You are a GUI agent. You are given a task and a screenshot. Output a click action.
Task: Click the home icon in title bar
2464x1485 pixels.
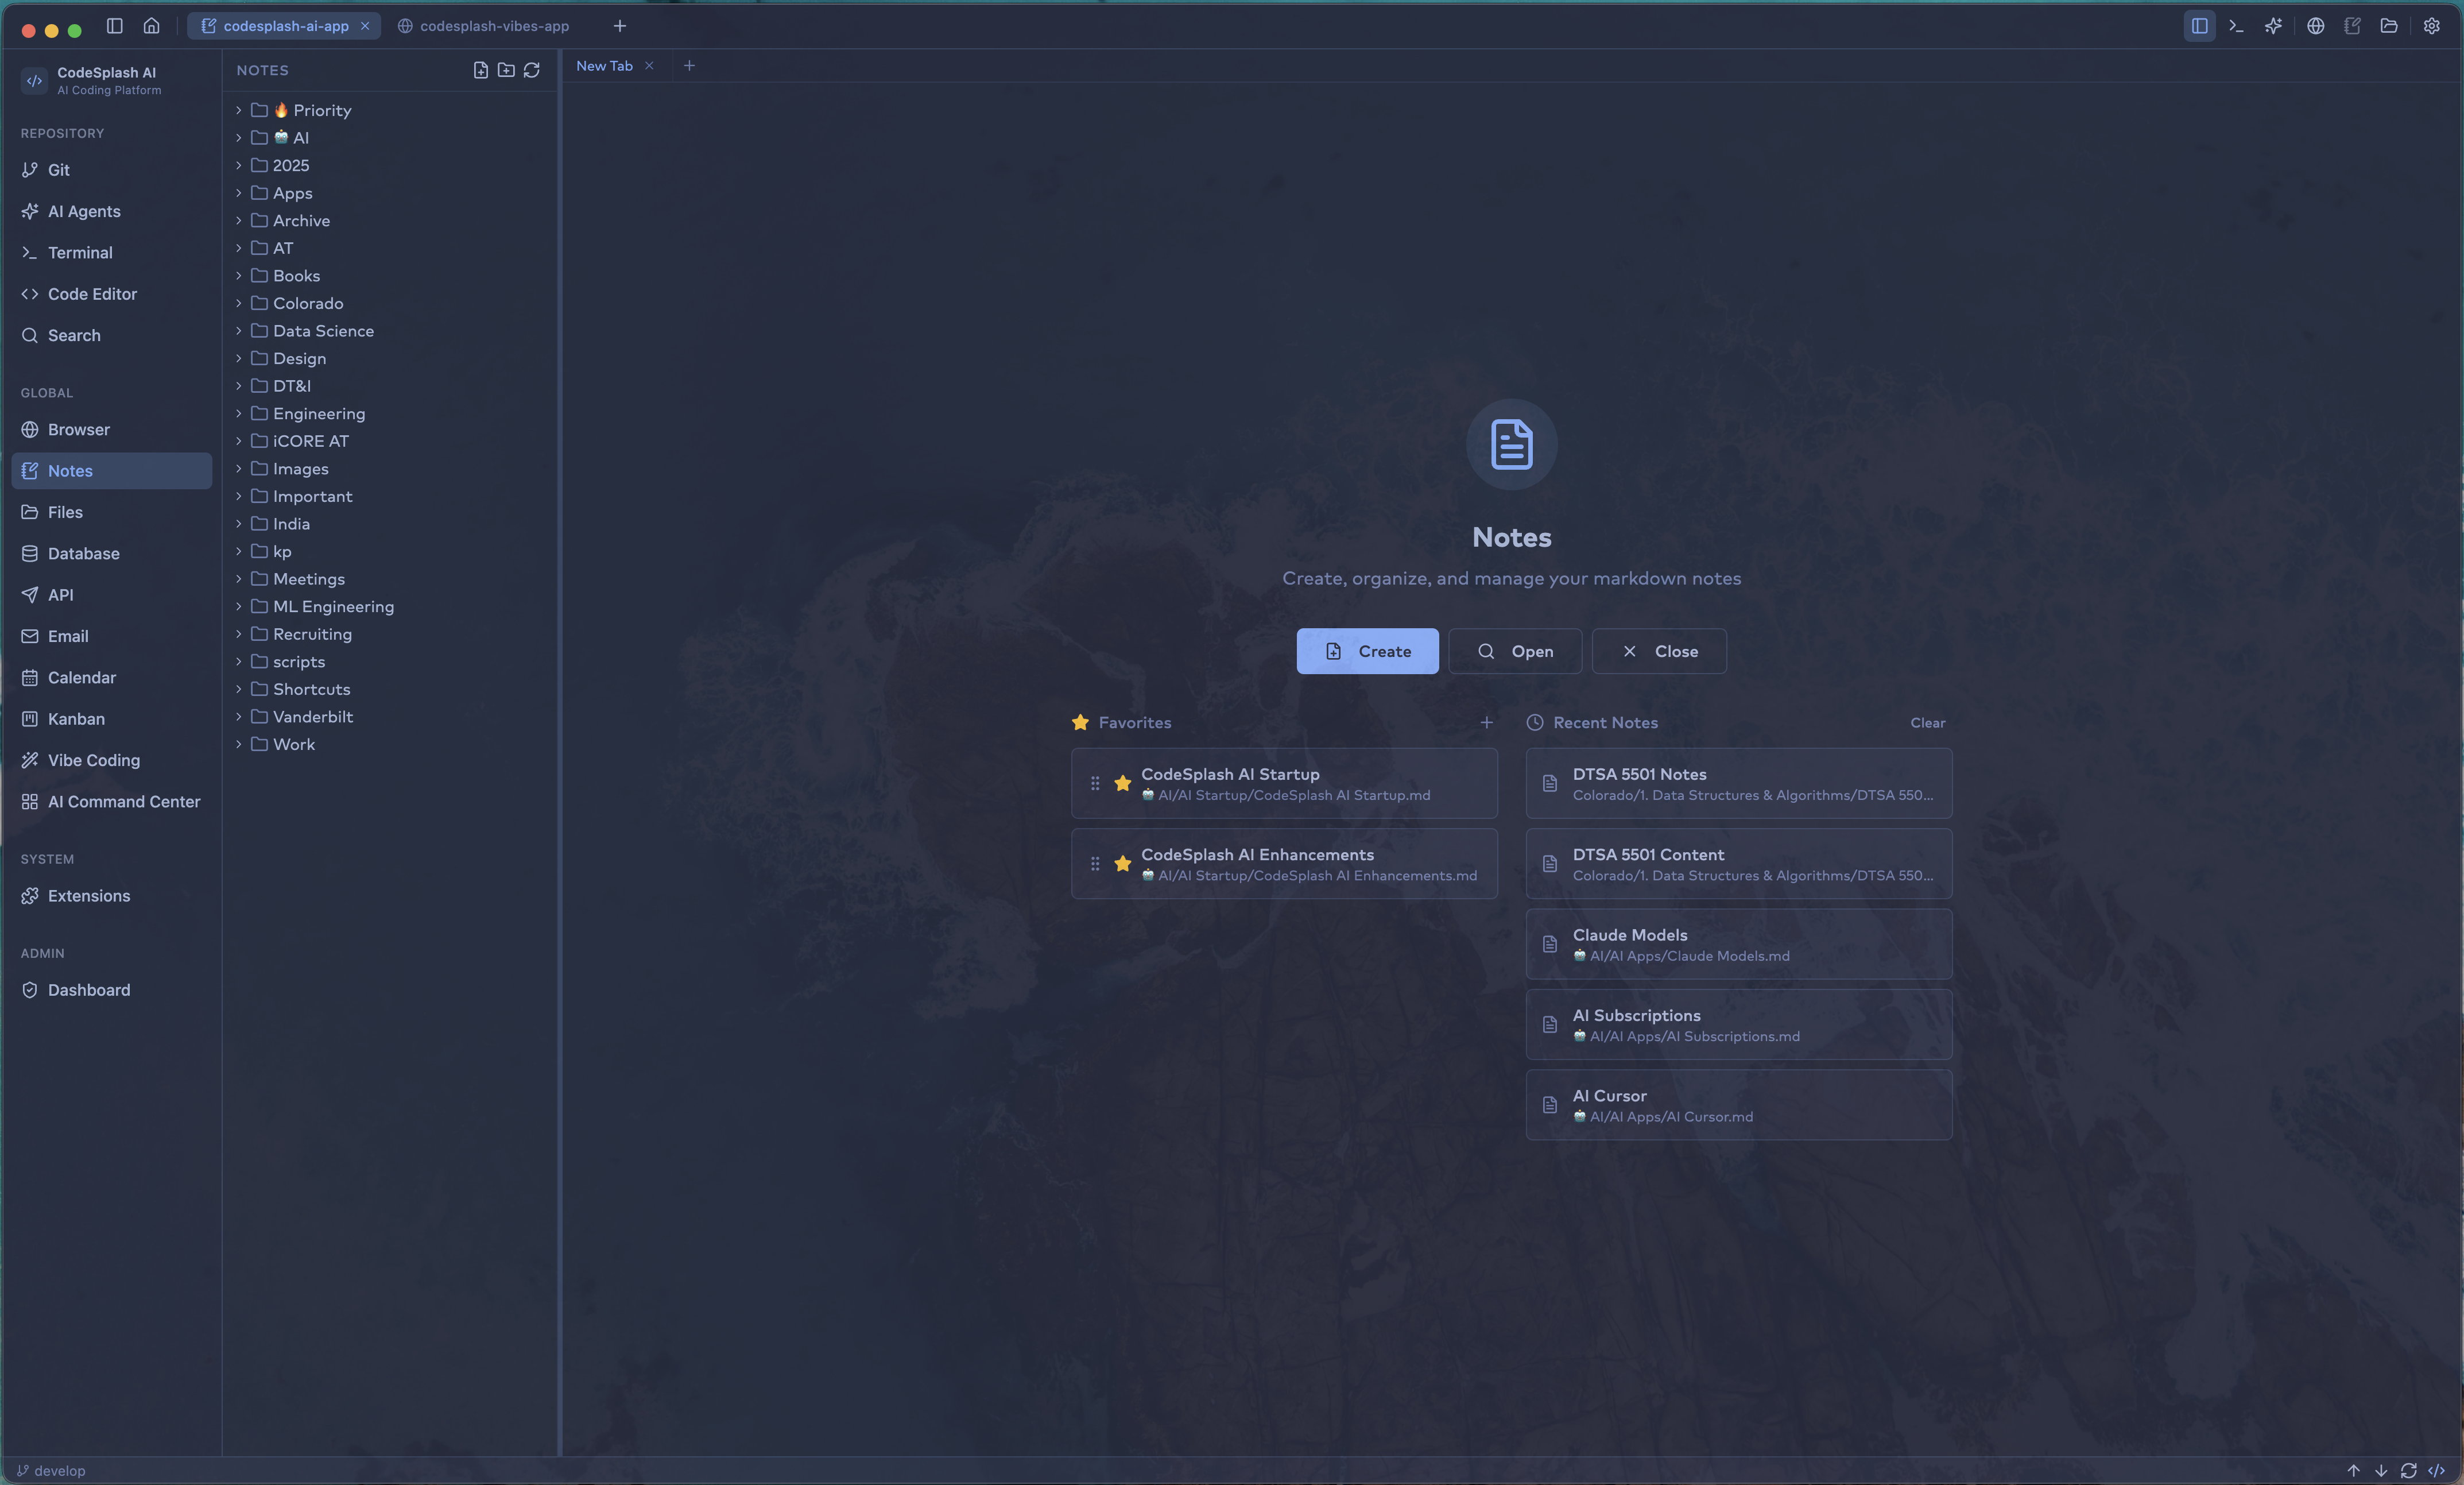tap(151, 26)
